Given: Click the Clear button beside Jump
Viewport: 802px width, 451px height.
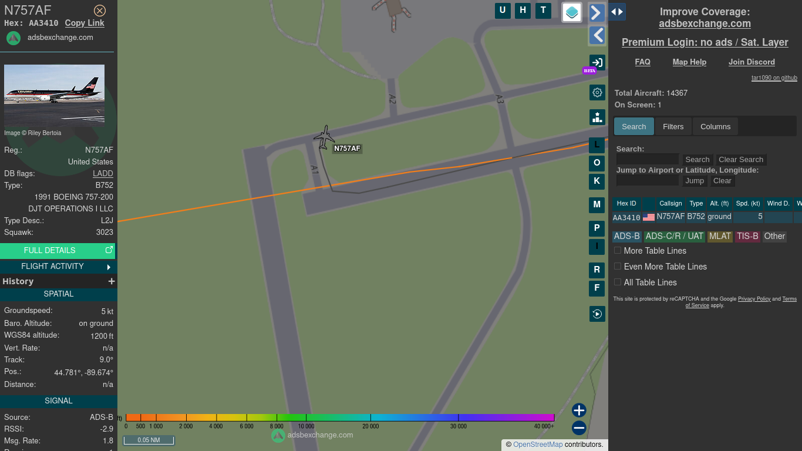Looking at the screenshot, I should (x=722, y=180).
